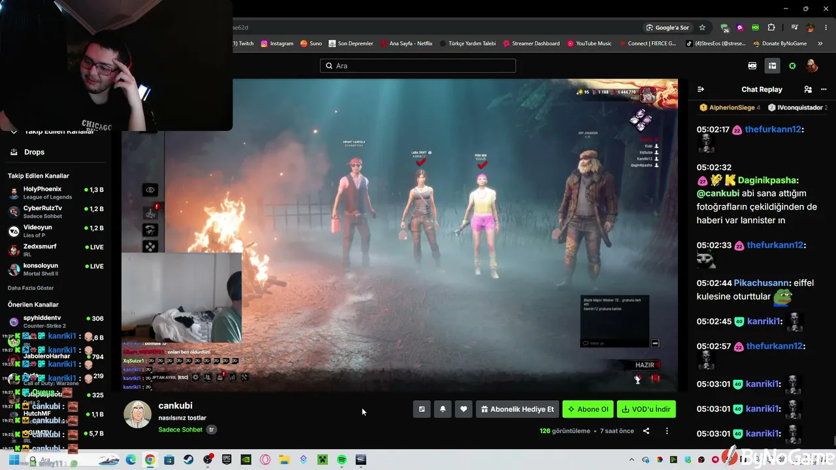The height and width of the screenshot is (470, 836).
Task: Click the cankubi channel avatar
Action: click(x=138, y=415)
